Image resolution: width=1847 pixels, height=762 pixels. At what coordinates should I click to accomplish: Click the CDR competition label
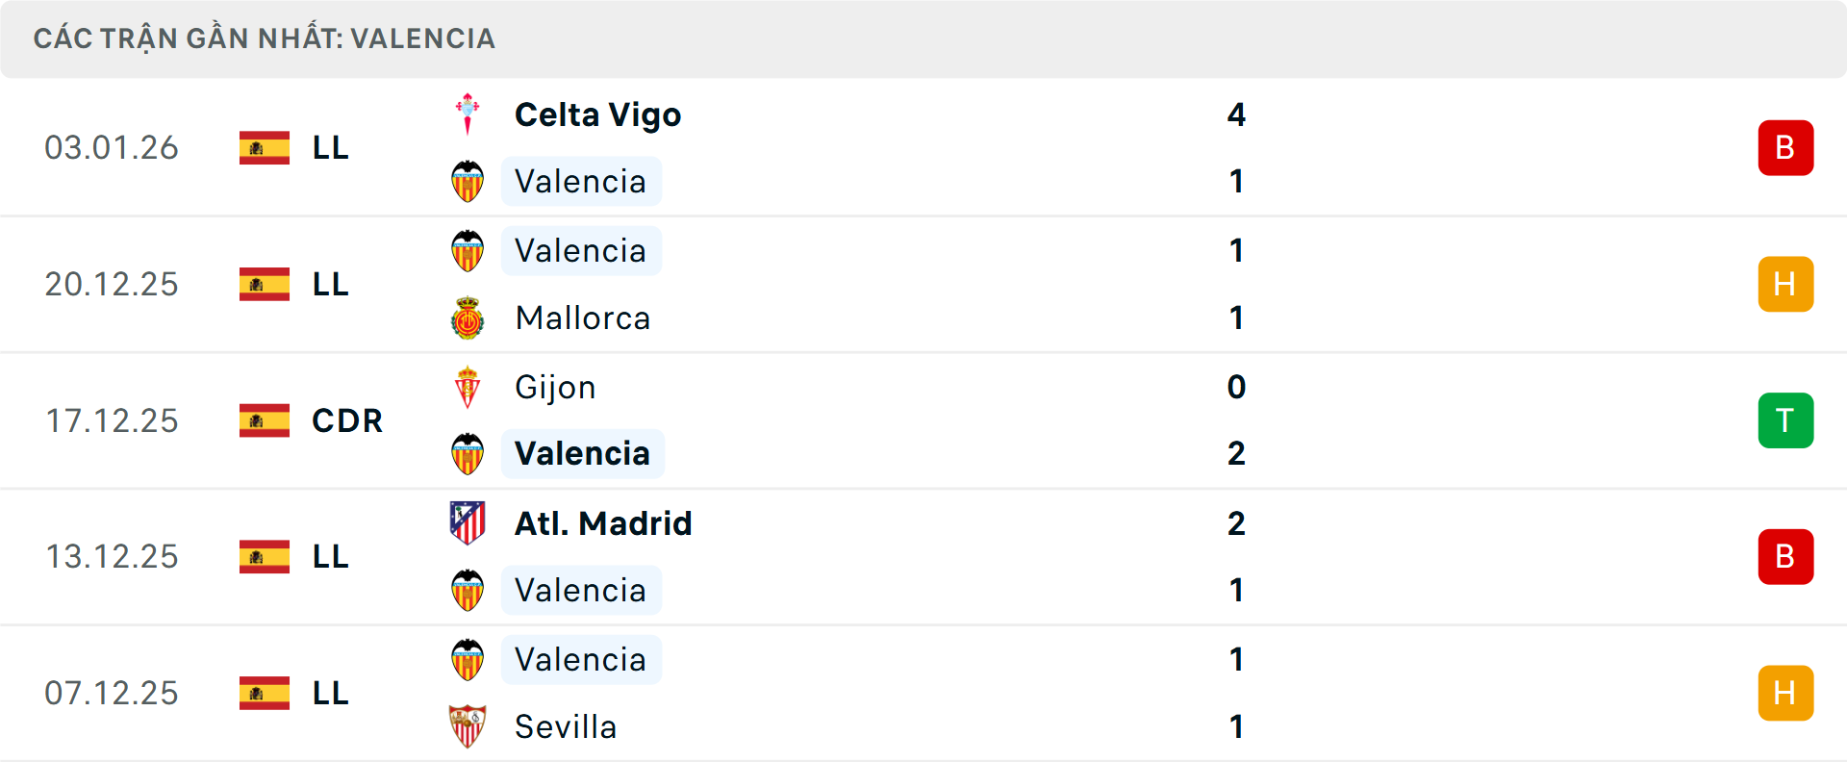click(x=346, y=420)
